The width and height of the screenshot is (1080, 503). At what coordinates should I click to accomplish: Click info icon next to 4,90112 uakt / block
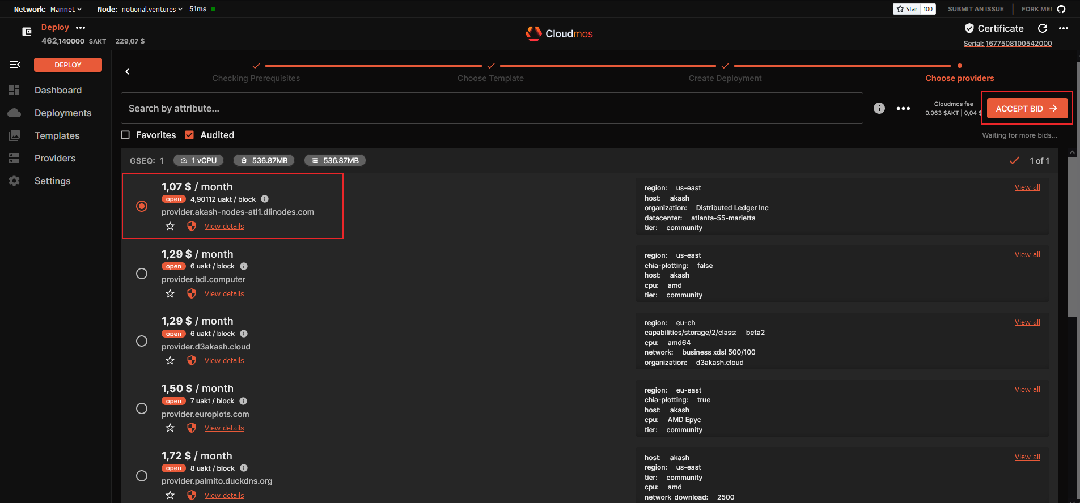click(x=265, y=199)
